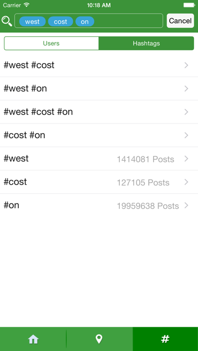This screenshot has width=198, height=351.
Task: Open the #west #cost result chevron
Action: pyautogui.click(x=186, y=65)
